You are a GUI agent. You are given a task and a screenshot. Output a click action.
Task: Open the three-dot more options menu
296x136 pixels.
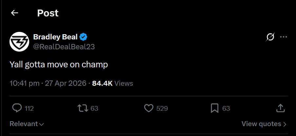[284, 37]
